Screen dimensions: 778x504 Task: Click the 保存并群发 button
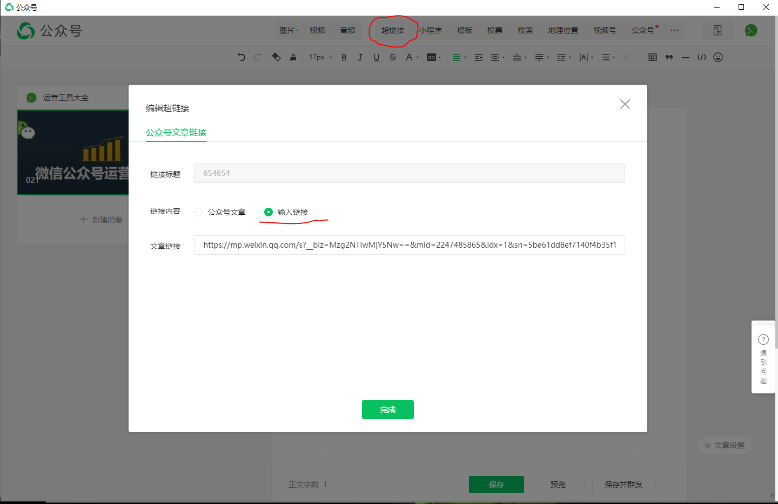coord(623,485)
